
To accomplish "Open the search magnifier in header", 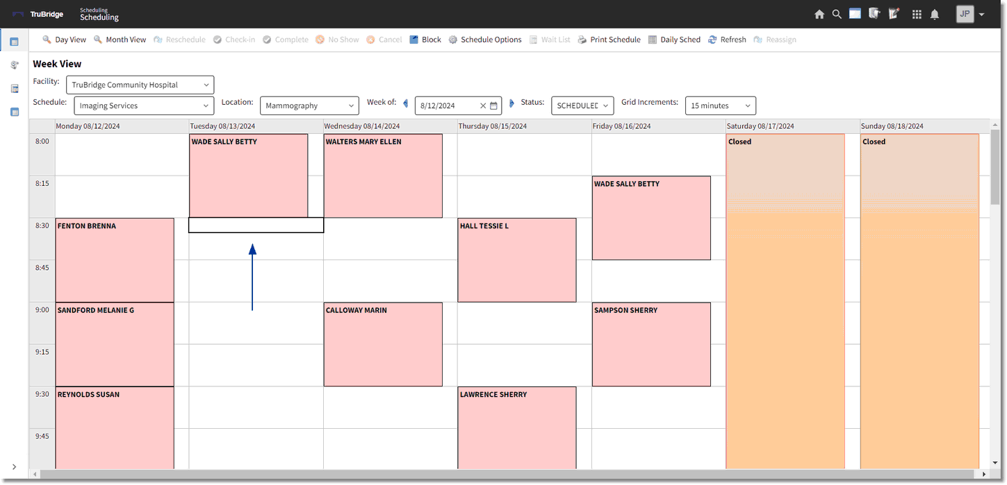I will [837, 14].
